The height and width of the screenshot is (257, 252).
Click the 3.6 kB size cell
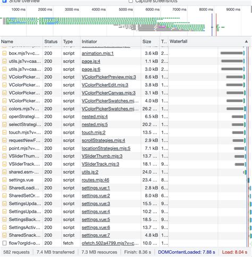152,53
